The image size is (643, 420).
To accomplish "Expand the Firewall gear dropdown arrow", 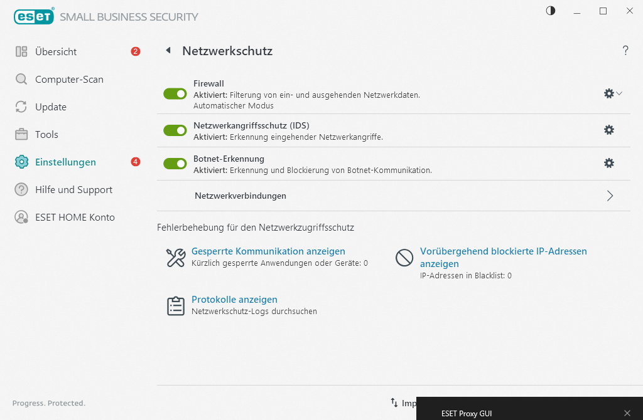I will click(619, 93).
